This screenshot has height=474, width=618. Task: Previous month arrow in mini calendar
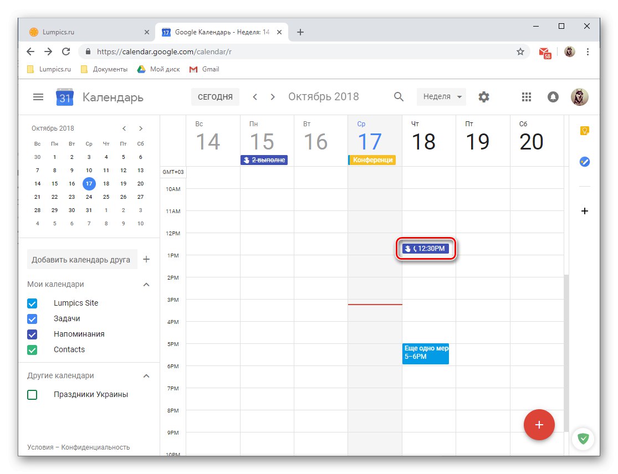coord(124,128)
